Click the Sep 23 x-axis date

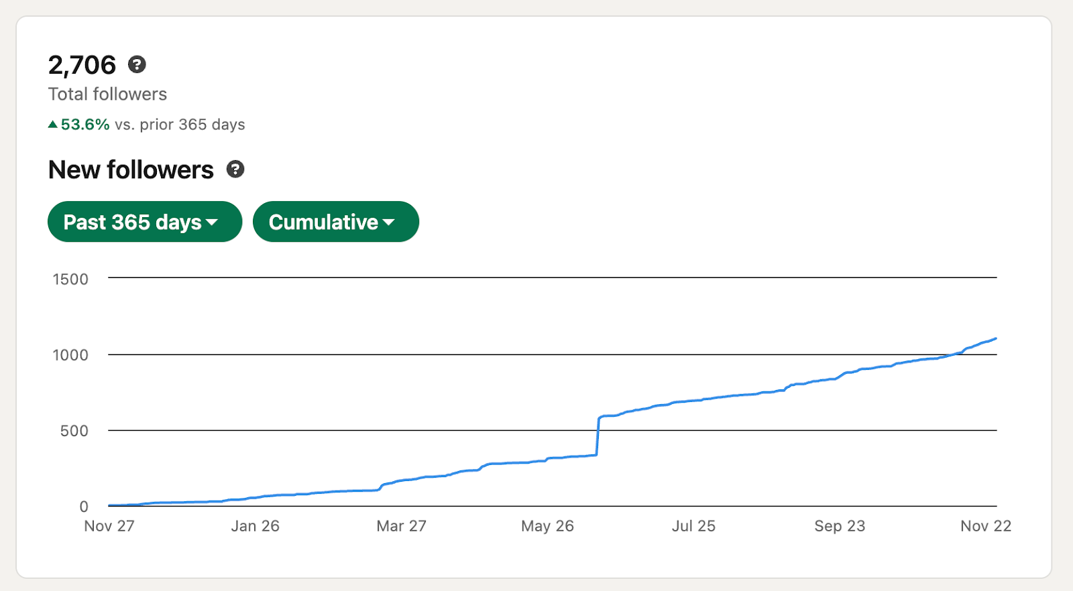point(840,526)
